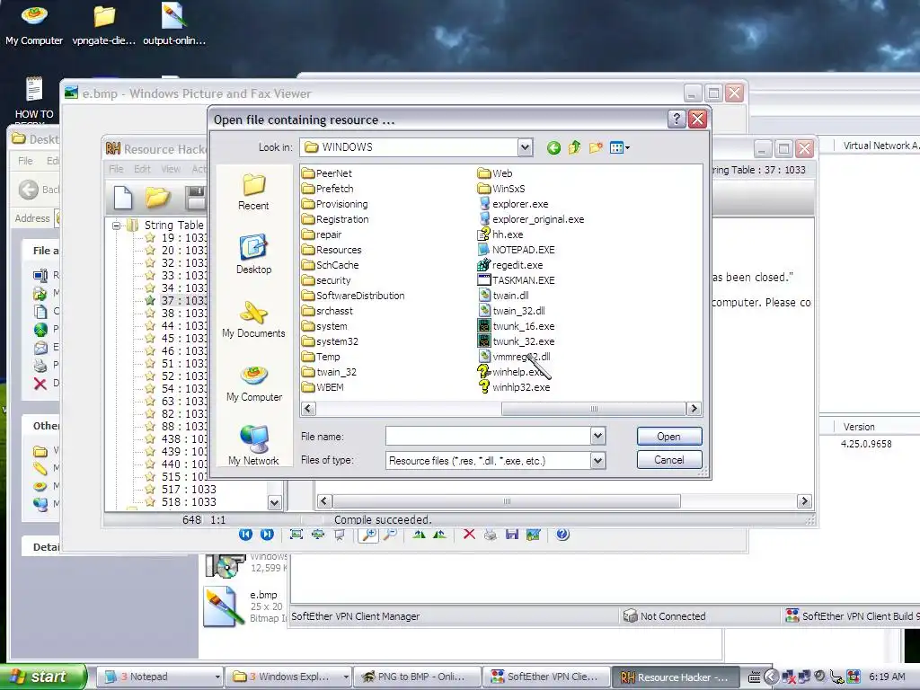This screenshot has height=690, width=920.
Task: Go to Recent places shortcut
Action: [x=253, y=192]
